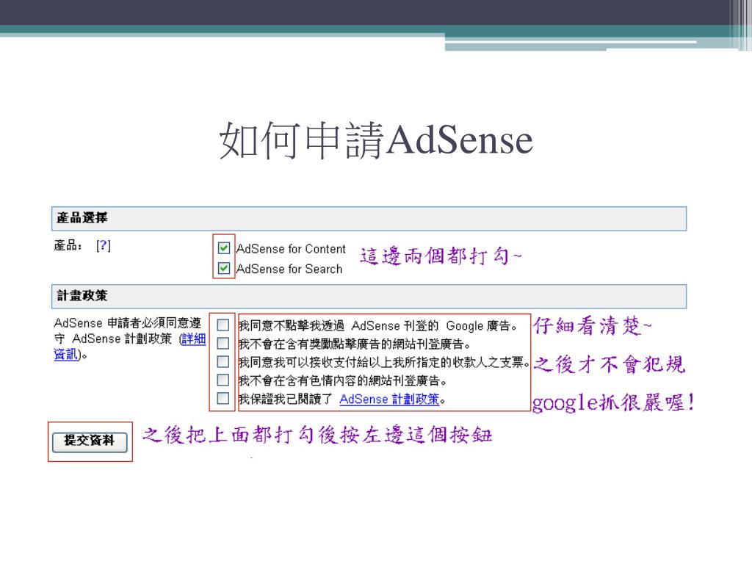Tick the 我保證我已閱讀了 checkbox

(x=223, y=398)
